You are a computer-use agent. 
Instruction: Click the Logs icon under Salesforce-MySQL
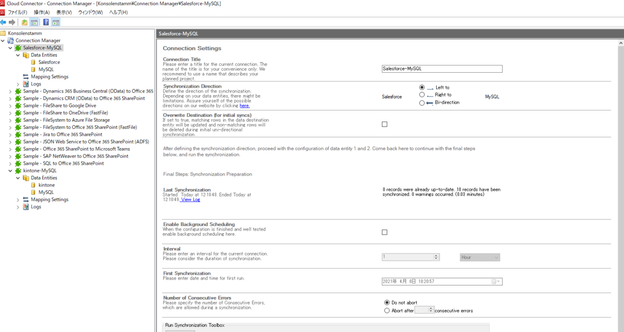(x=26, y=84)
